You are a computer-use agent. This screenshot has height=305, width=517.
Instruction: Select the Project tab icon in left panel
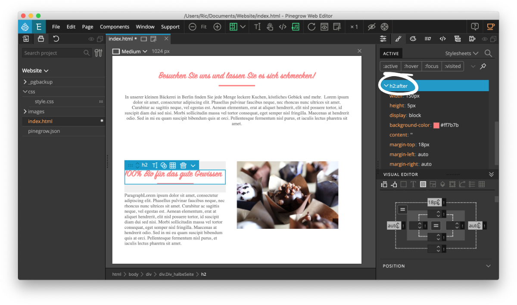(x=41, y=39)
